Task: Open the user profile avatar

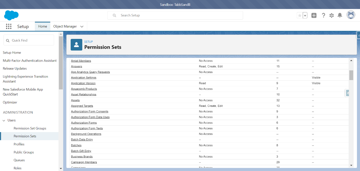Action: click(x=351, y=15)
